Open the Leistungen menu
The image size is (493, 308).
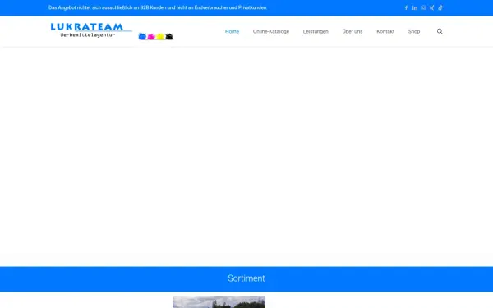point(316,31)
